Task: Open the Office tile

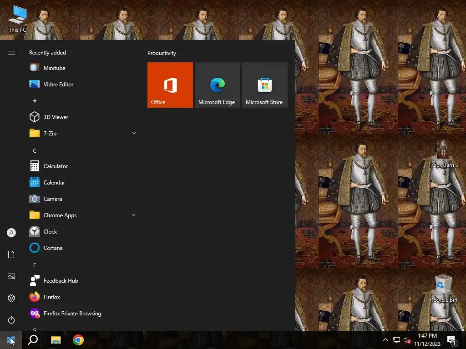Action: point(170,85)
